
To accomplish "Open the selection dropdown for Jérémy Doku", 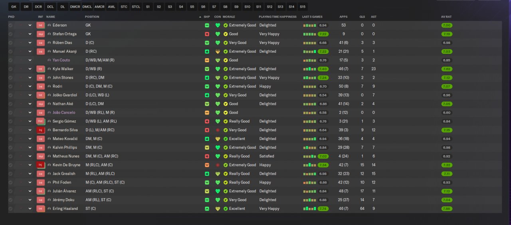I will coord(30,200).
